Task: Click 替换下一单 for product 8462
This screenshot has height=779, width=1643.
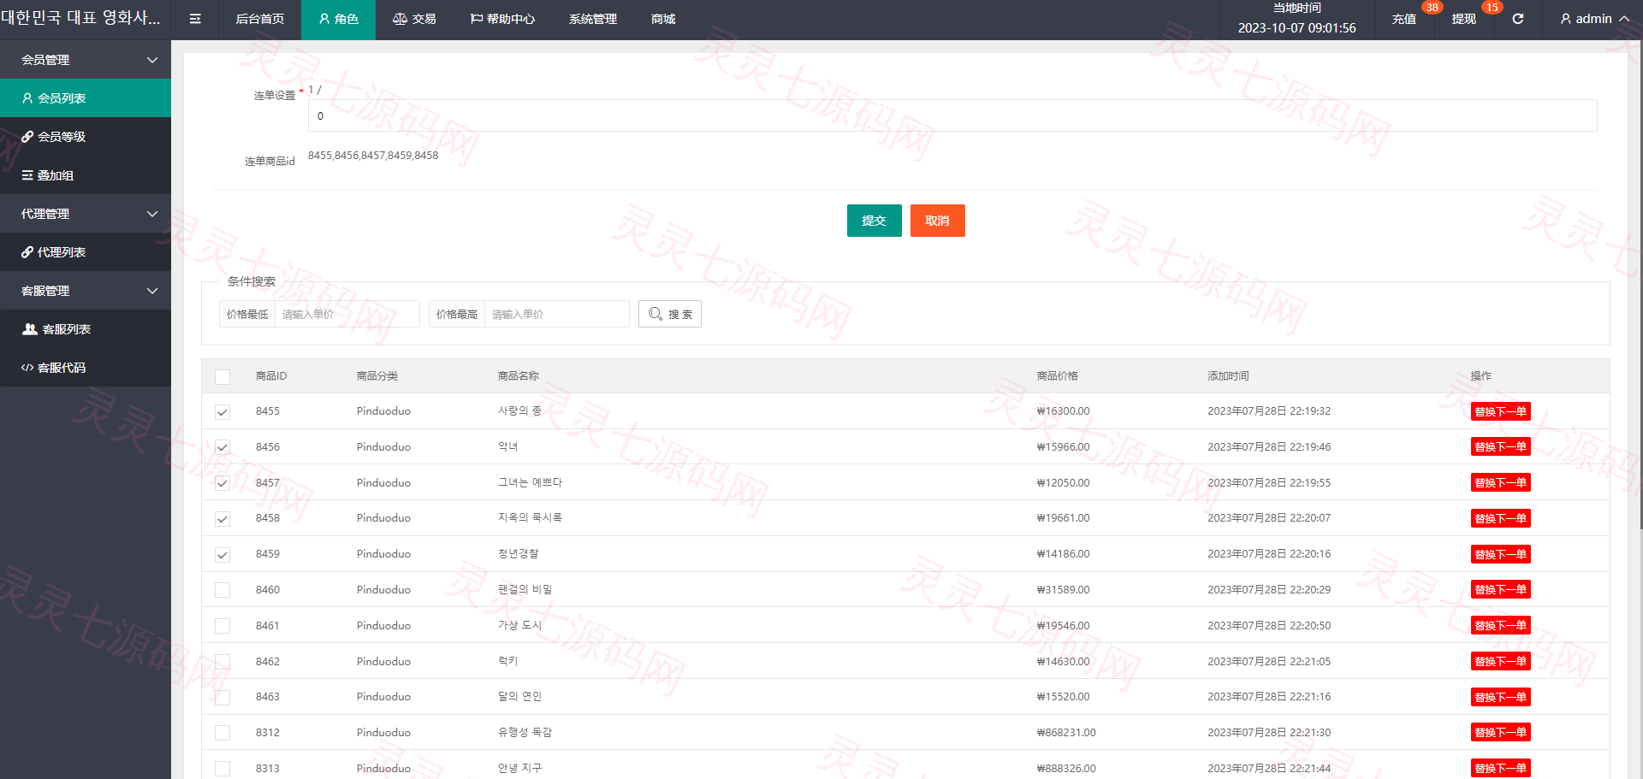Action: [1500, 661]
